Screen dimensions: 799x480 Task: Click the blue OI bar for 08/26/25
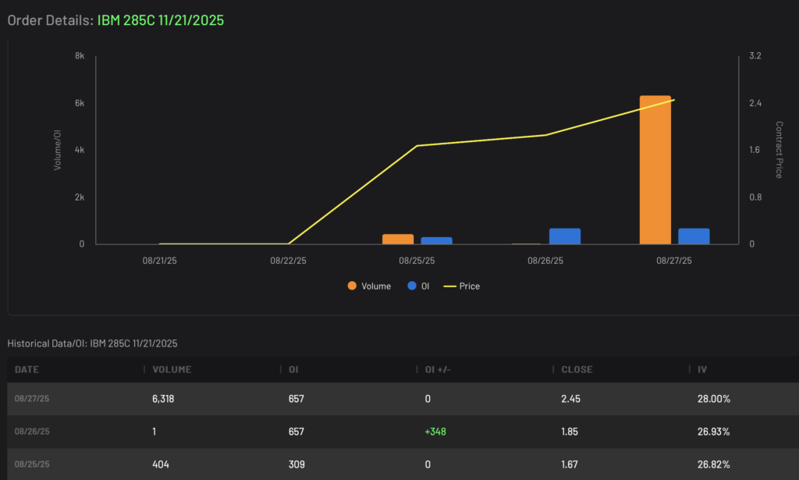click(565, 236)
